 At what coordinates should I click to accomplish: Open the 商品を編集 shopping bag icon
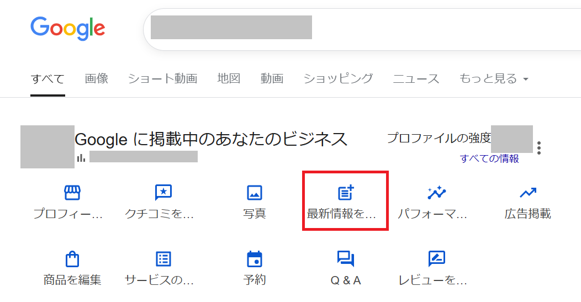(72, 259)
